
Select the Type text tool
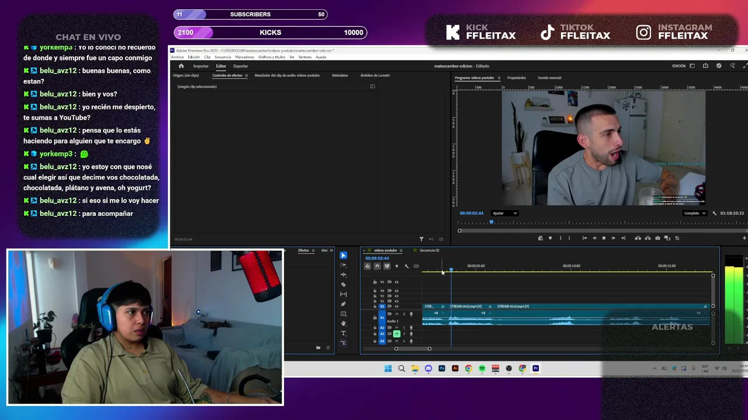tap(344, 333)
